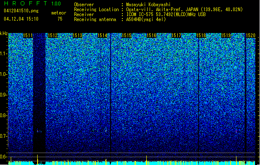Click the 1518 time marker

[201, 35]
